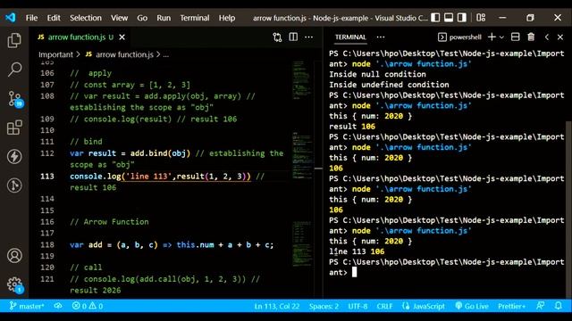Viewport: 572px width, 321px height.
Task: Expand the breadcrumb ellipsis symbol
Action: click(166, 54)
